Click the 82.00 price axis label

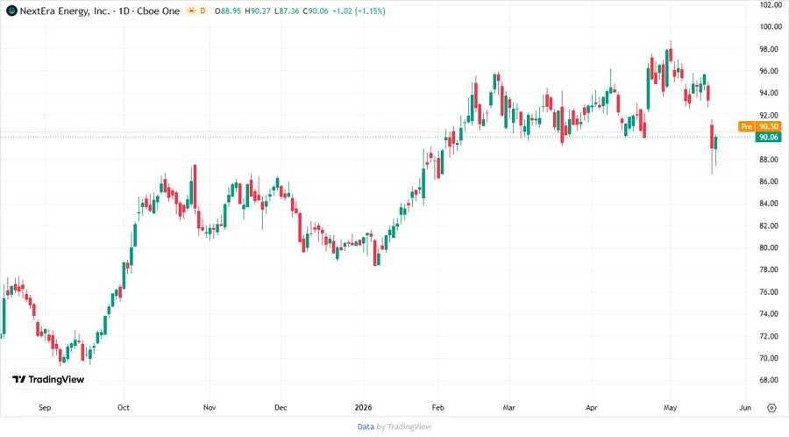[x=768, y=226]
